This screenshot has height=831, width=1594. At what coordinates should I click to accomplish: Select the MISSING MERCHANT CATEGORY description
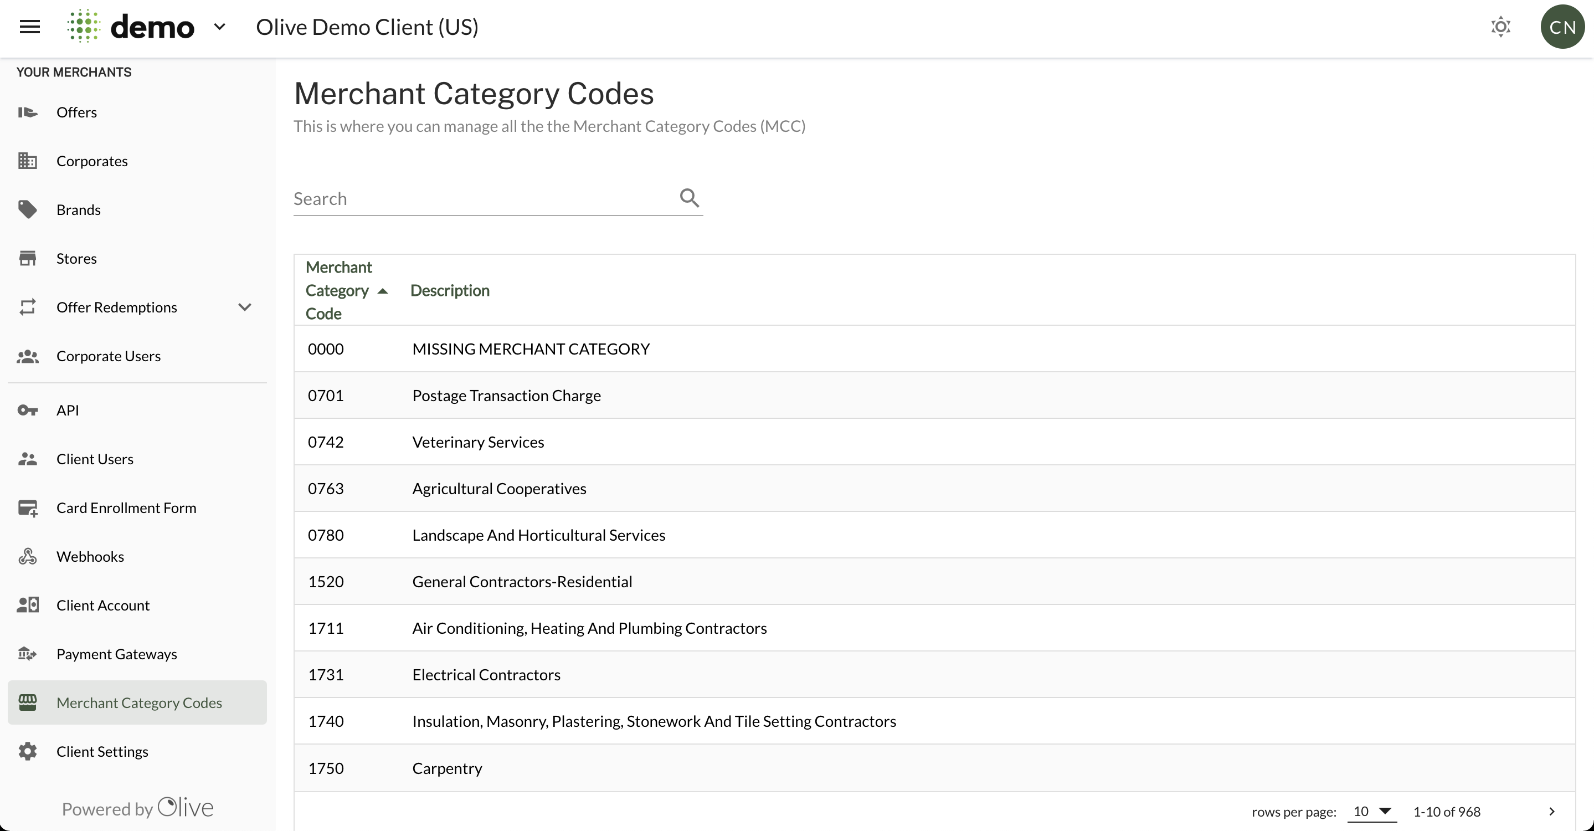(x=531, y=349)
